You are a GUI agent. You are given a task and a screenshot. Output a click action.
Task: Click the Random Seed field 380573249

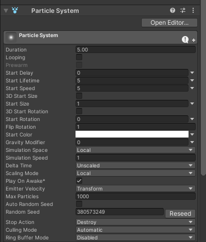(120, 212)
